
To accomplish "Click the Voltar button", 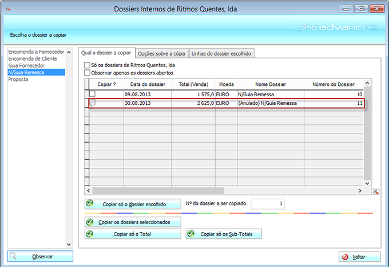I will [x=359, y=257].
